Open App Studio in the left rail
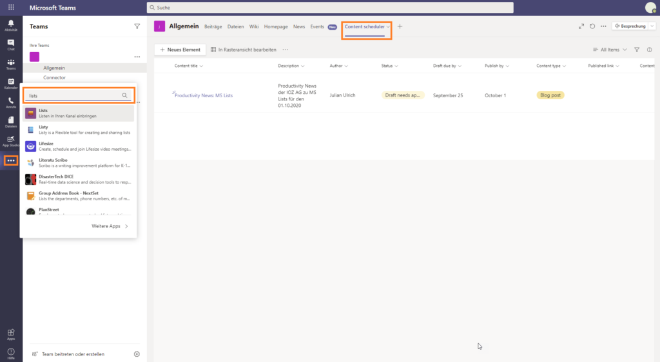This screenshot has width=660, height=362. 11,141
